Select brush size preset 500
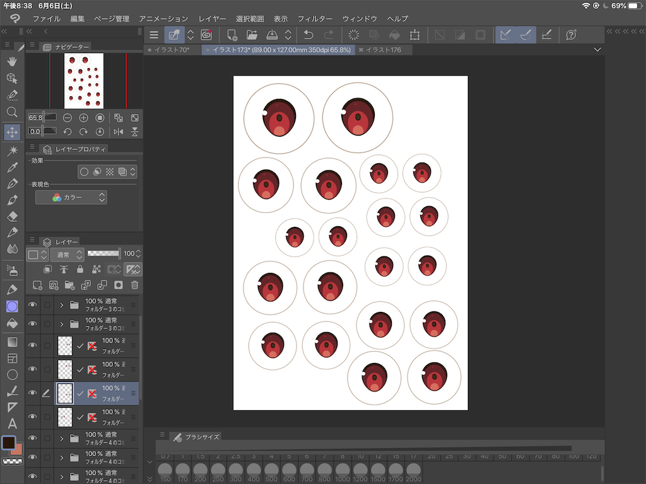The image size is (646, 484). click(271, 471)
